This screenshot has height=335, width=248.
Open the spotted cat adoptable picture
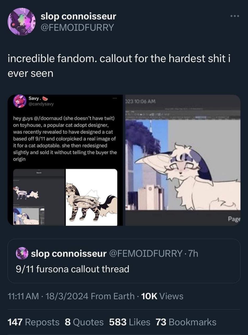[91, 197]
